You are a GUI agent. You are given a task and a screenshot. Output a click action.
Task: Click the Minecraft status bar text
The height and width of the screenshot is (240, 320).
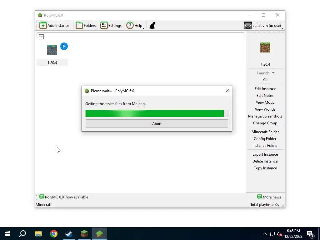(x=44, y=205)
